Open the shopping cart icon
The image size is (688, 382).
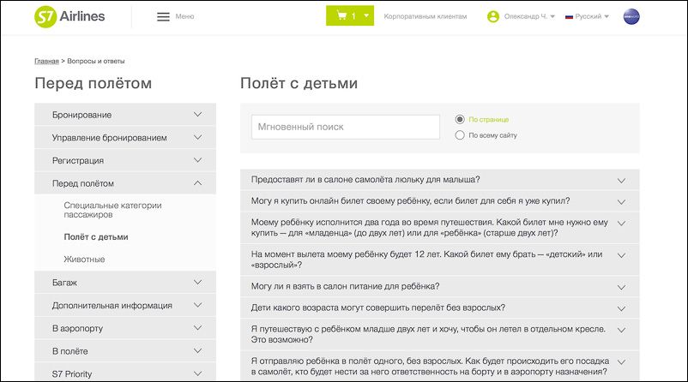pyautogui.click(x=341, y=15)
